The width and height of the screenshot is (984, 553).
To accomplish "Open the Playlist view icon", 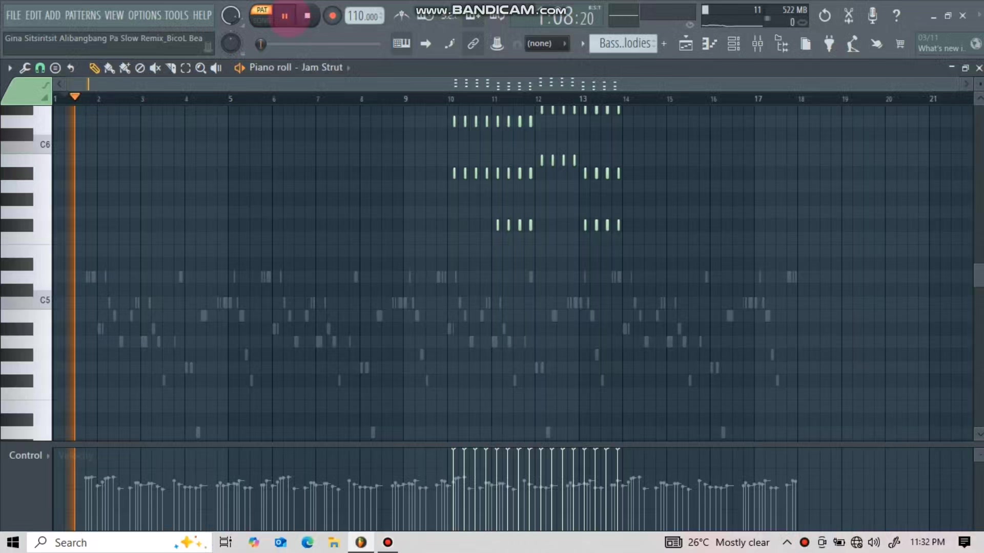I will pos(686,44).
